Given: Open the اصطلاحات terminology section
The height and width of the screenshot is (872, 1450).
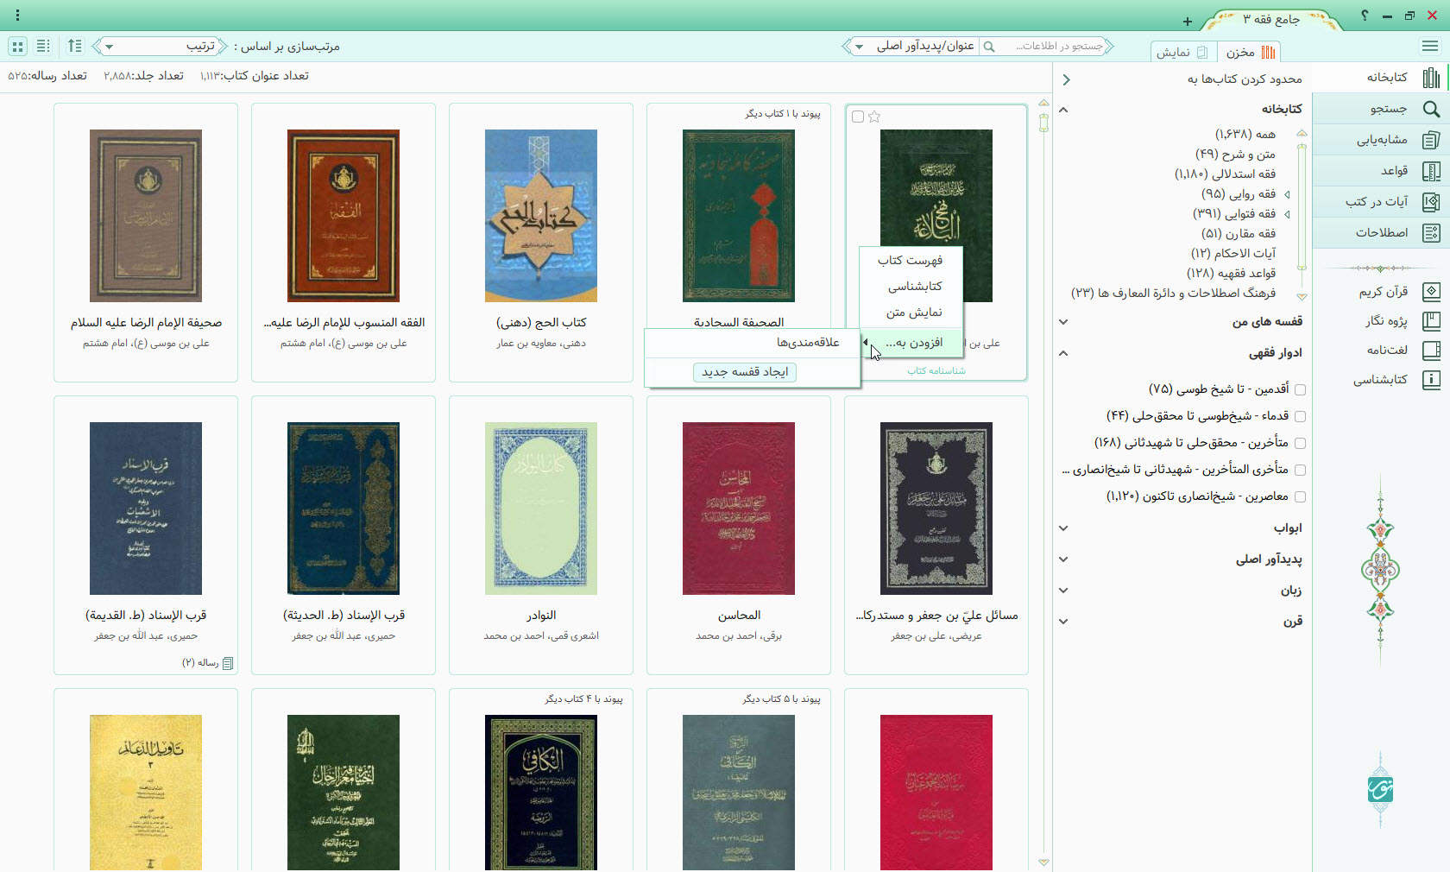Looking at the screenshot, I should [x=1381, y=233].
